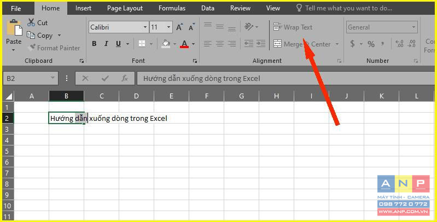Open General number format dropdown
The width and height of the screenshot is (437, 222).
pos(413,27)
